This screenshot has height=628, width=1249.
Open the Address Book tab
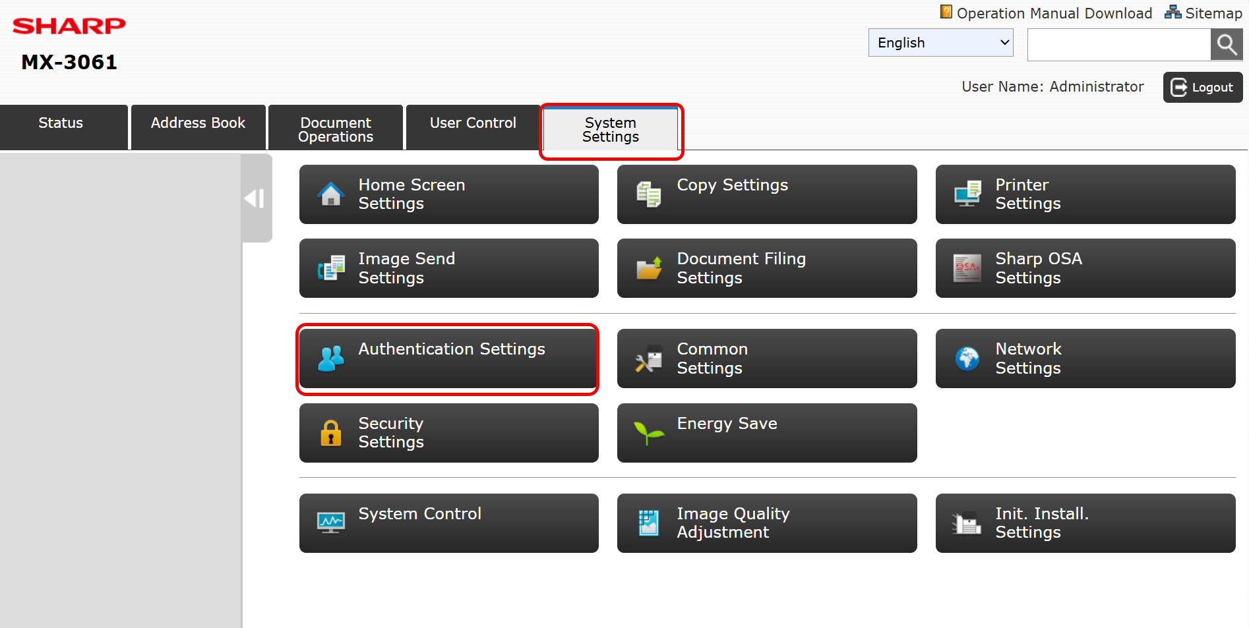tap(198, 123)
